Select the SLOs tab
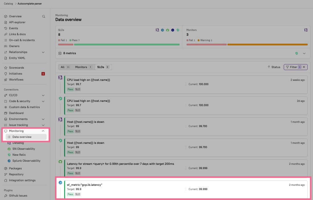 pos(103,67)
